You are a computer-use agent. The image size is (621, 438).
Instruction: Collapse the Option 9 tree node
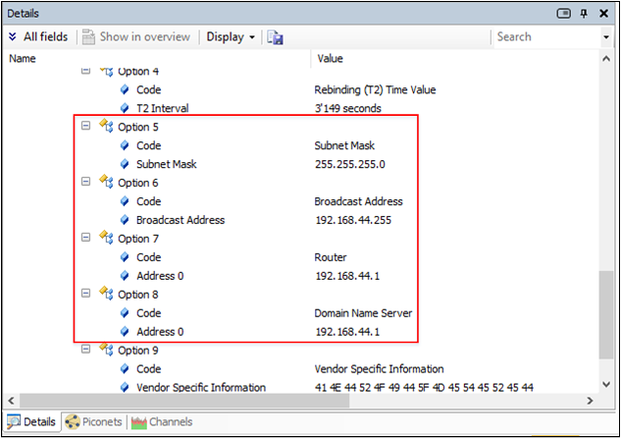tap(85, 350)
